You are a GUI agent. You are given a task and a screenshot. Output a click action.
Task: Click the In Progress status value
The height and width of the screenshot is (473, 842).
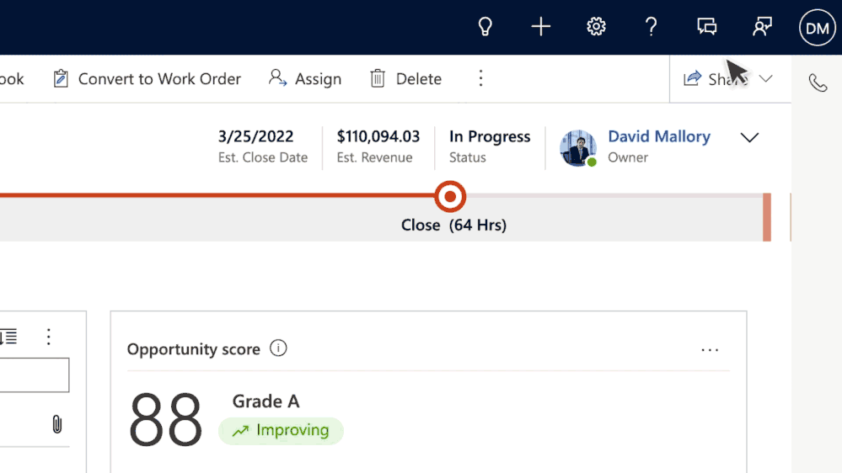point(490,136)
